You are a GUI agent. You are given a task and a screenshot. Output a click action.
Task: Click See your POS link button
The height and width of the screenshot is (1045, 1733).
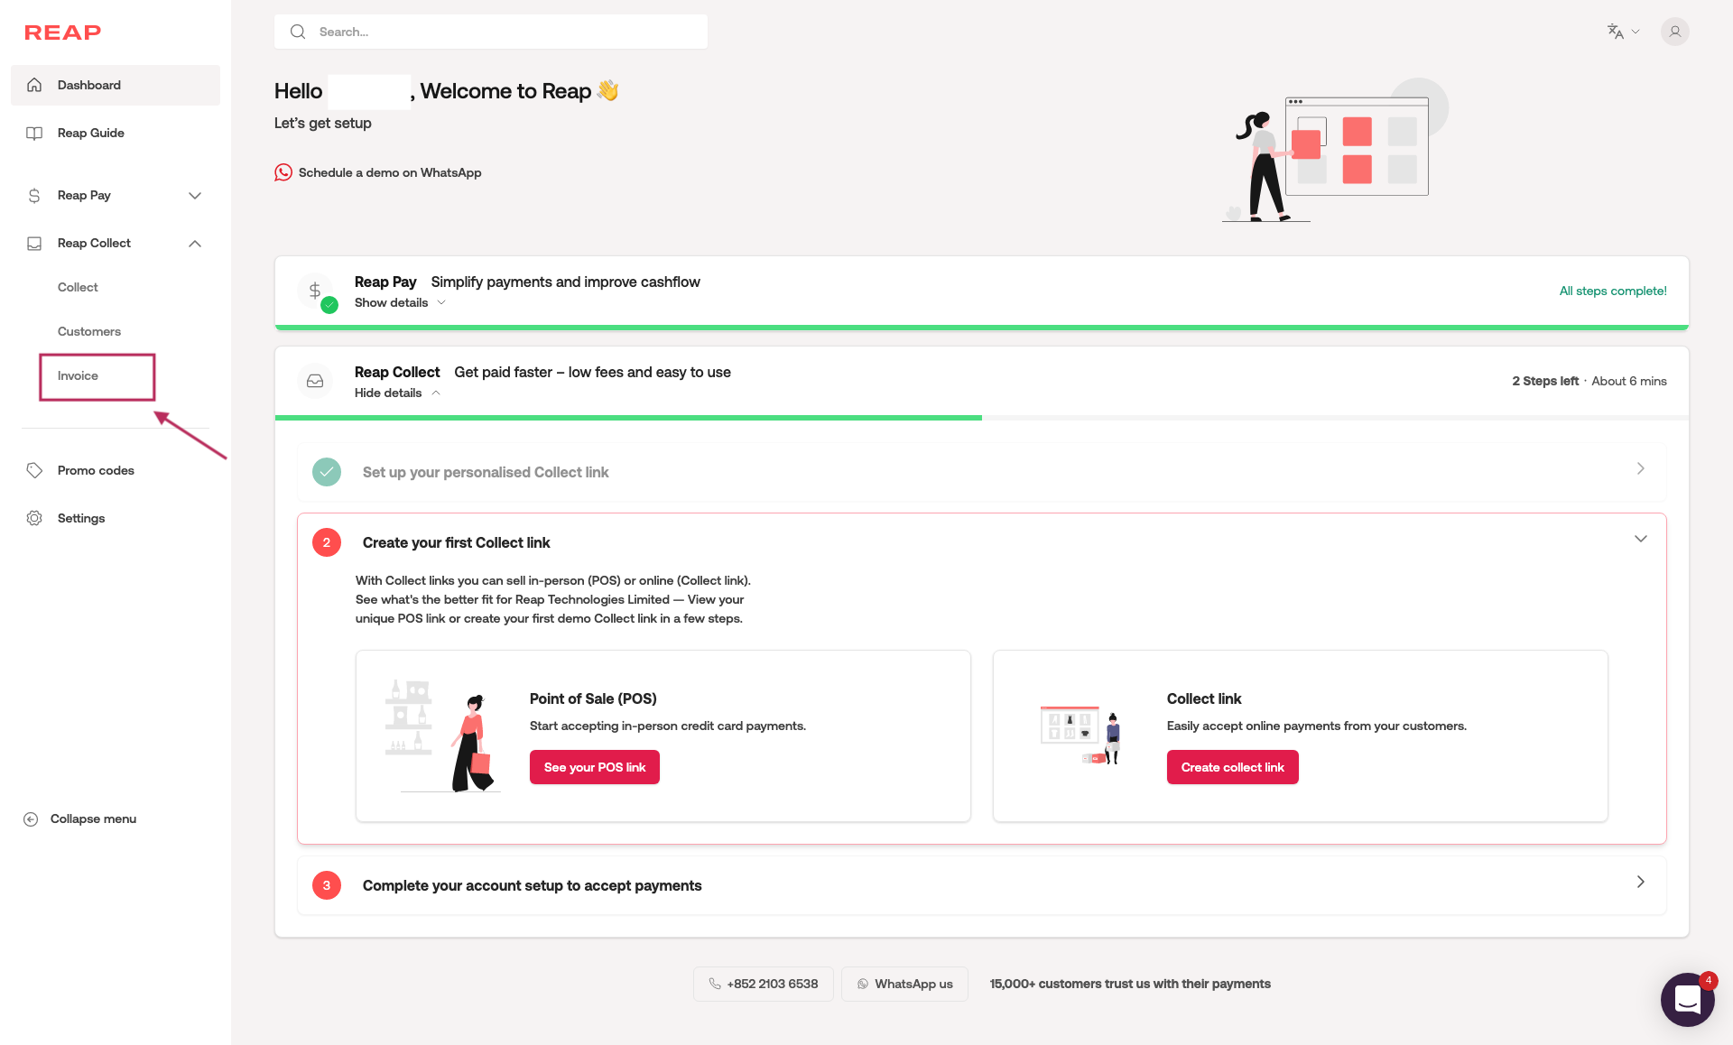click(x=594, y=767)
